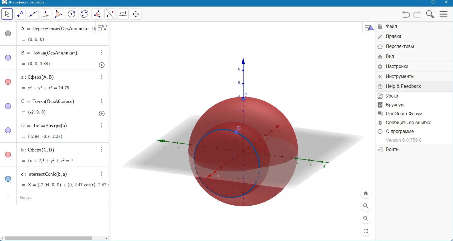Select the Conic through points tool
The width and height of the screenshot is (453, 241).
tap(84, 14)
